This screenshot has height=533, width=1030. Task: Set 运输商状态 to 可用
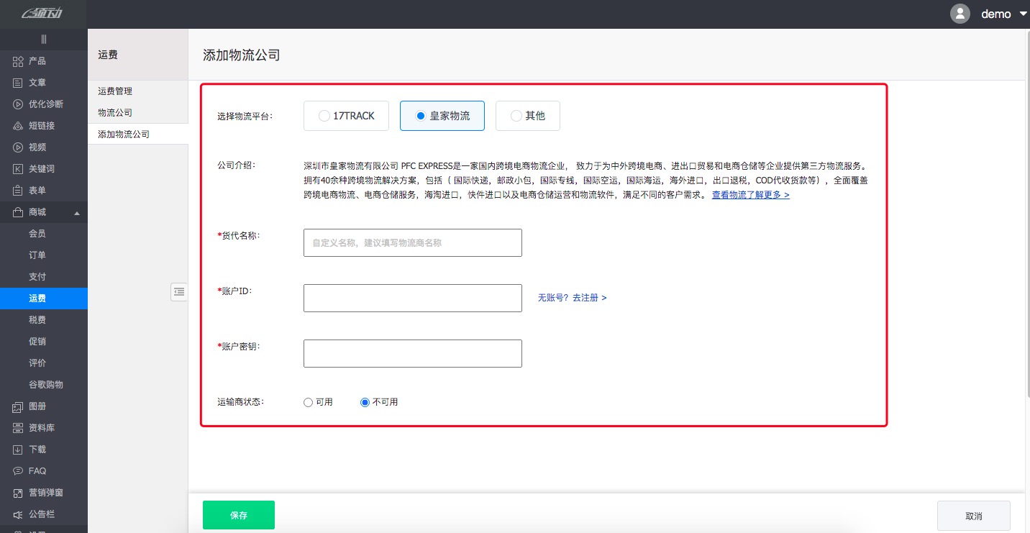tap(308, 402)
